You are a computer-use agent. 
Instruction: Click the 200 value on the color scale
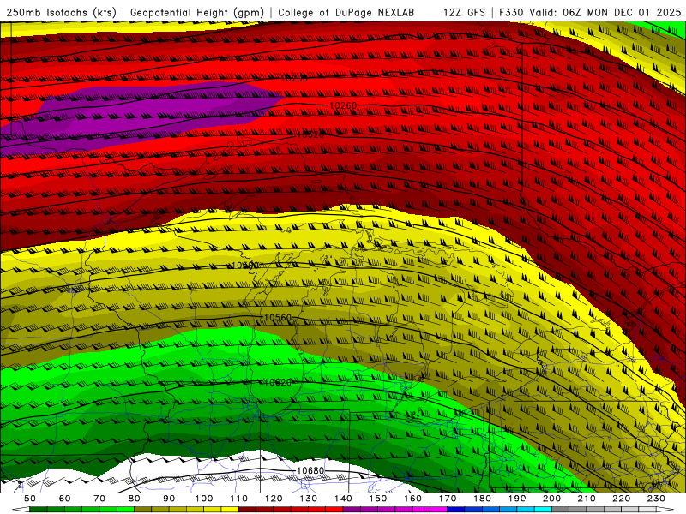tap(551, 499)
